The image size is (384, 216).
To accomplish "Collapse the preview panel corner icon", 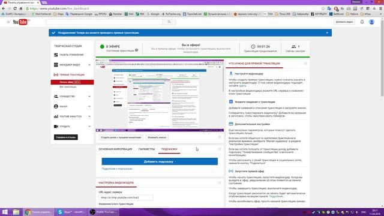I will [x=220, y=137].
